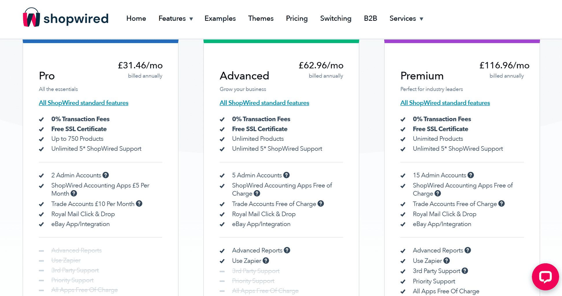Click 'Priority Support' in Premium plan
The height and width of the screenshot is (296, 562).
tap(434, 281)
